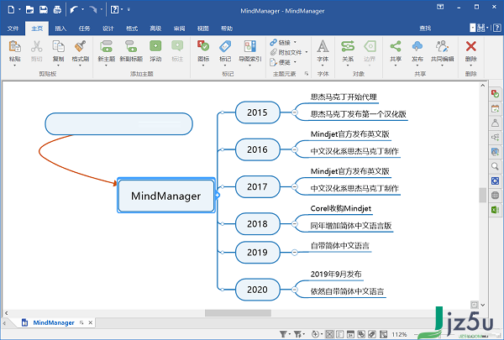Click the Co-edit (共同编辑) icon
504x340 pixels.
(x=443, y=46)
